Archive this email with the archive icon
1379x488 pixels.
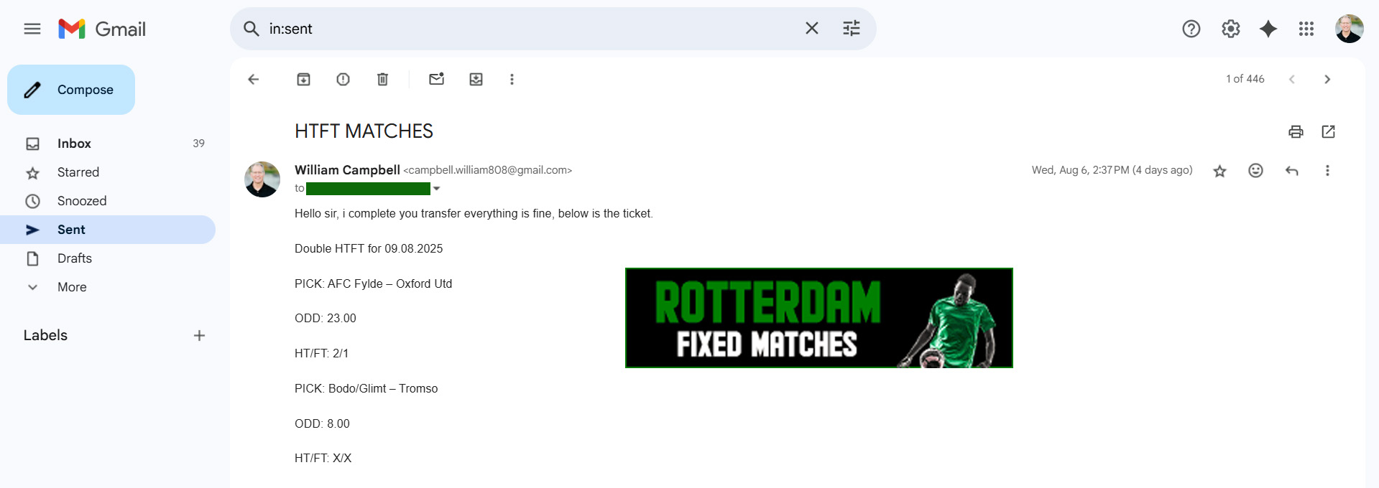[303, 79]
